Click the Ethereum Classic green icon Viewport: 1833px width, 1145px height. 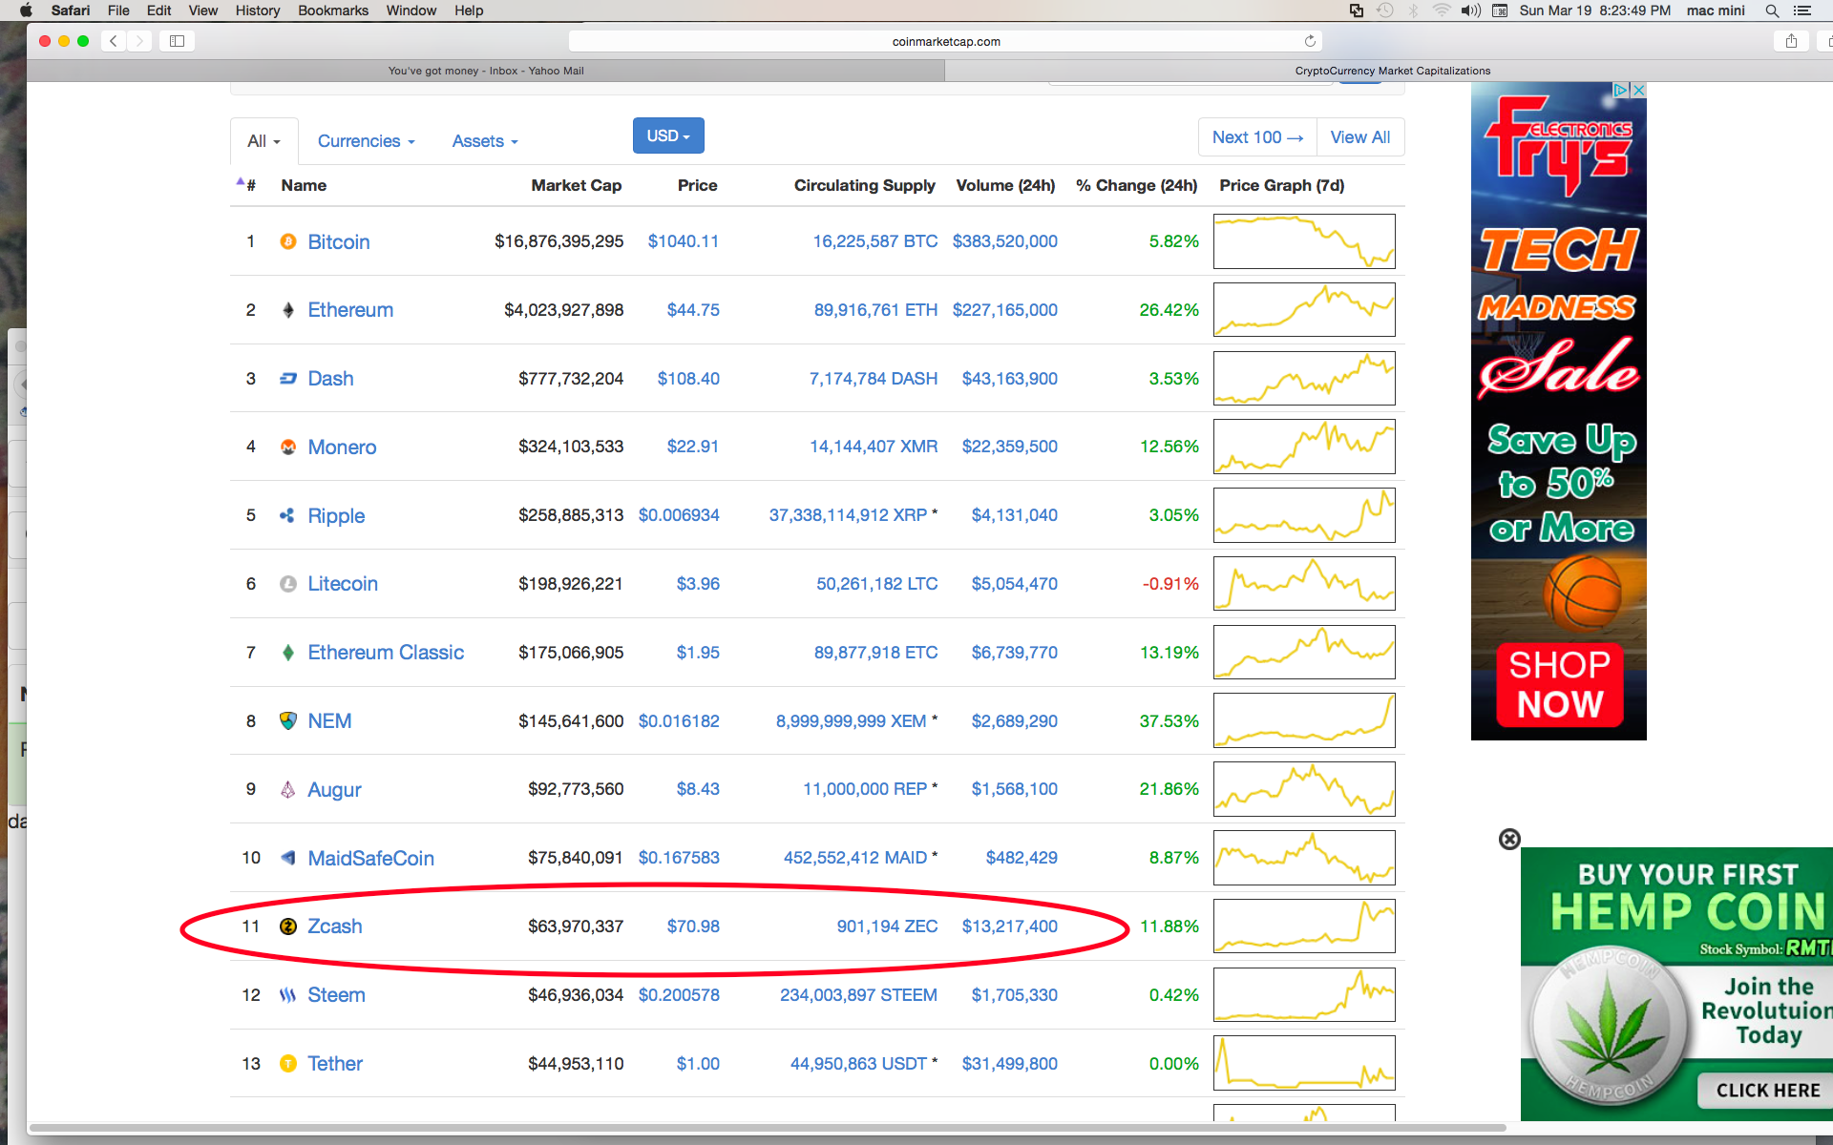[x=288, y=653]
